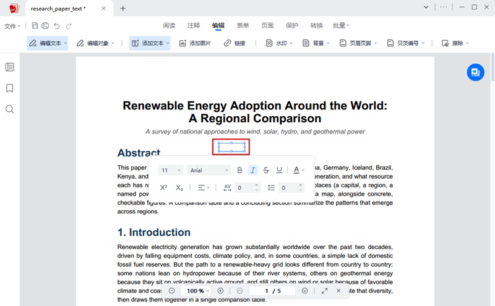495x306 pixels.
Task: Open a new tab with the plus button
Action: (123, 9)
